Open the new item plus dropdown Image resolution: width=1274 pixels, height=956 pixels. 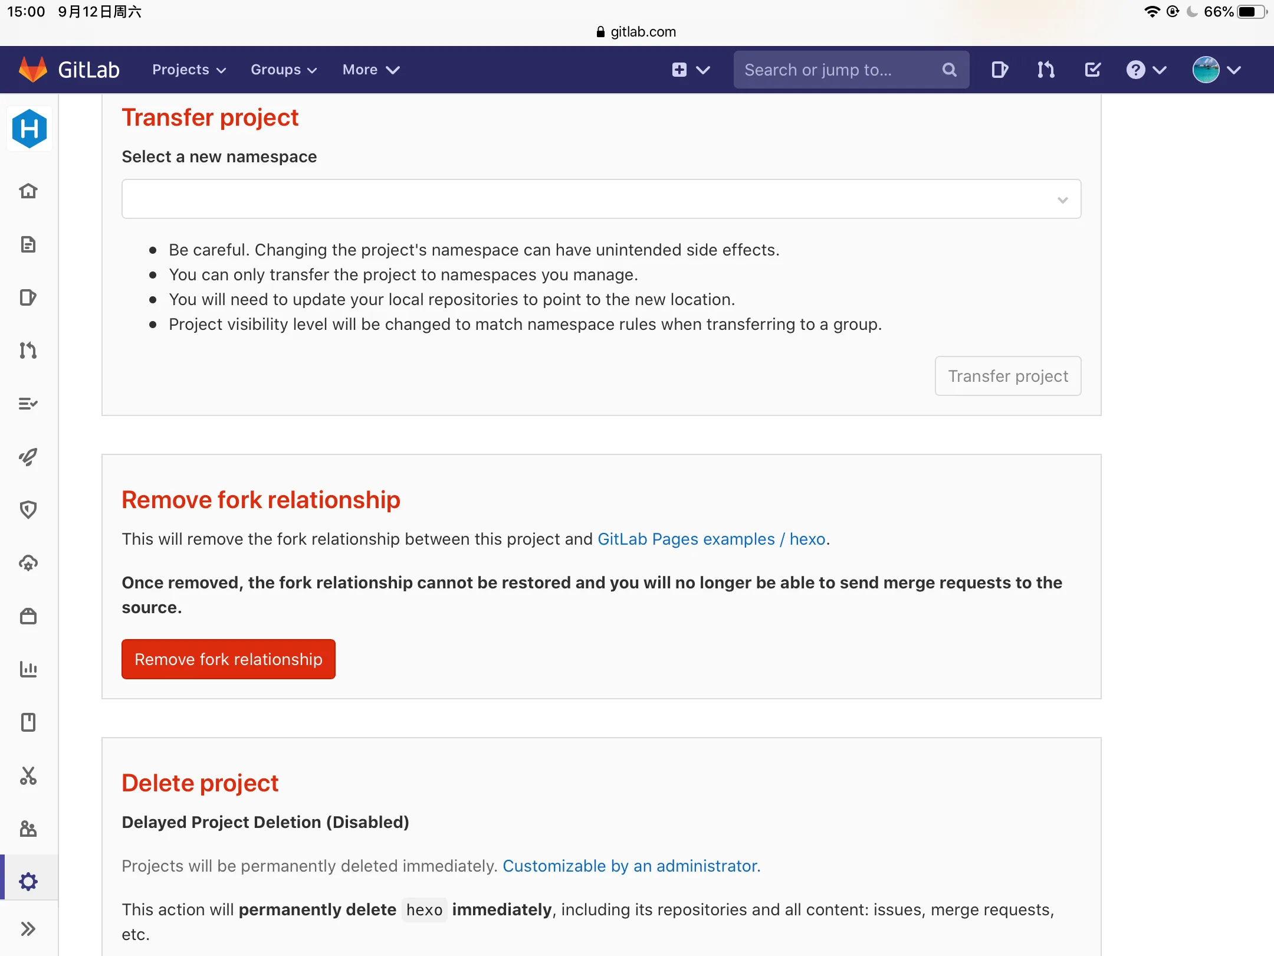(691, 70)
